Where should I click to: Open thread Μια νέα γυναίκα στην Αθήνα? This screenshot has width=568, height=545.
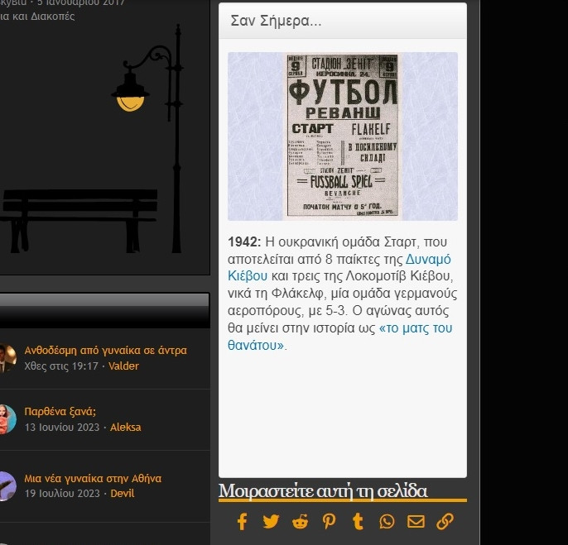coord(93,478)
